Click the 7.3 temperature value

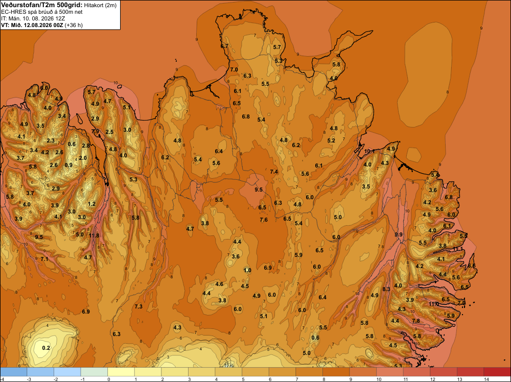(138, 306)
